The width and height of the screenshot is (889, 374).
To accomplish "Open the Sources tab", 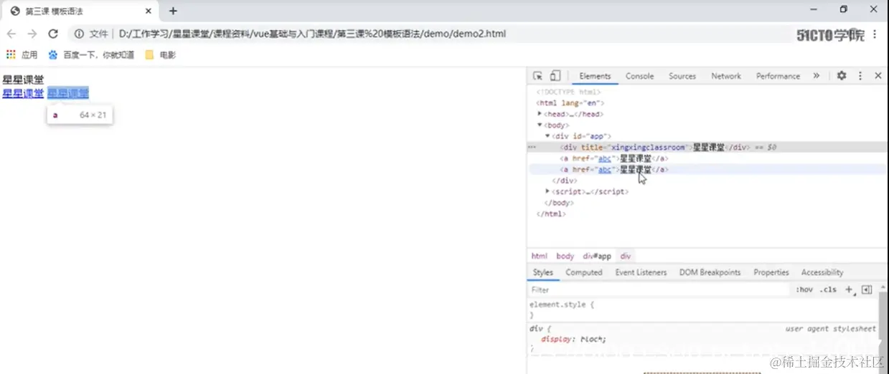I will point(682,76).
